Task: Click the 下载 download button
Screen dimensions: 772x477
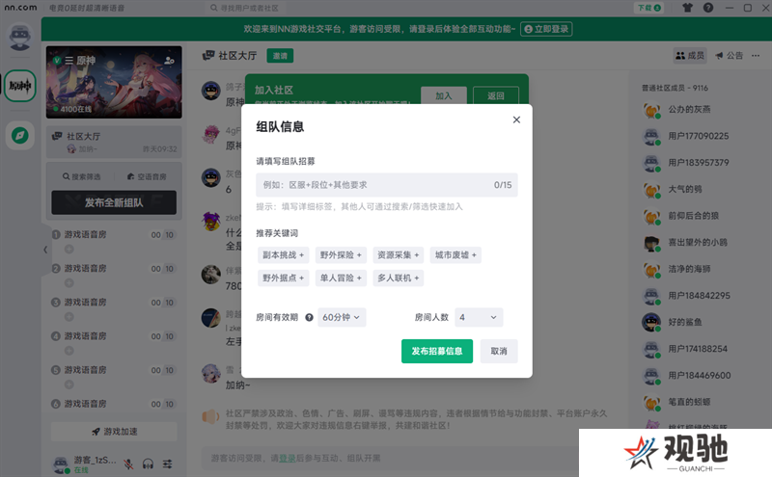Action: coord(648,8)
